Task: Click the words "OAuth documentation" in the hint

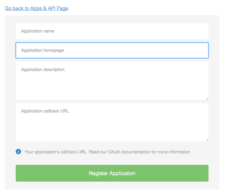Action: coord(129,152)
